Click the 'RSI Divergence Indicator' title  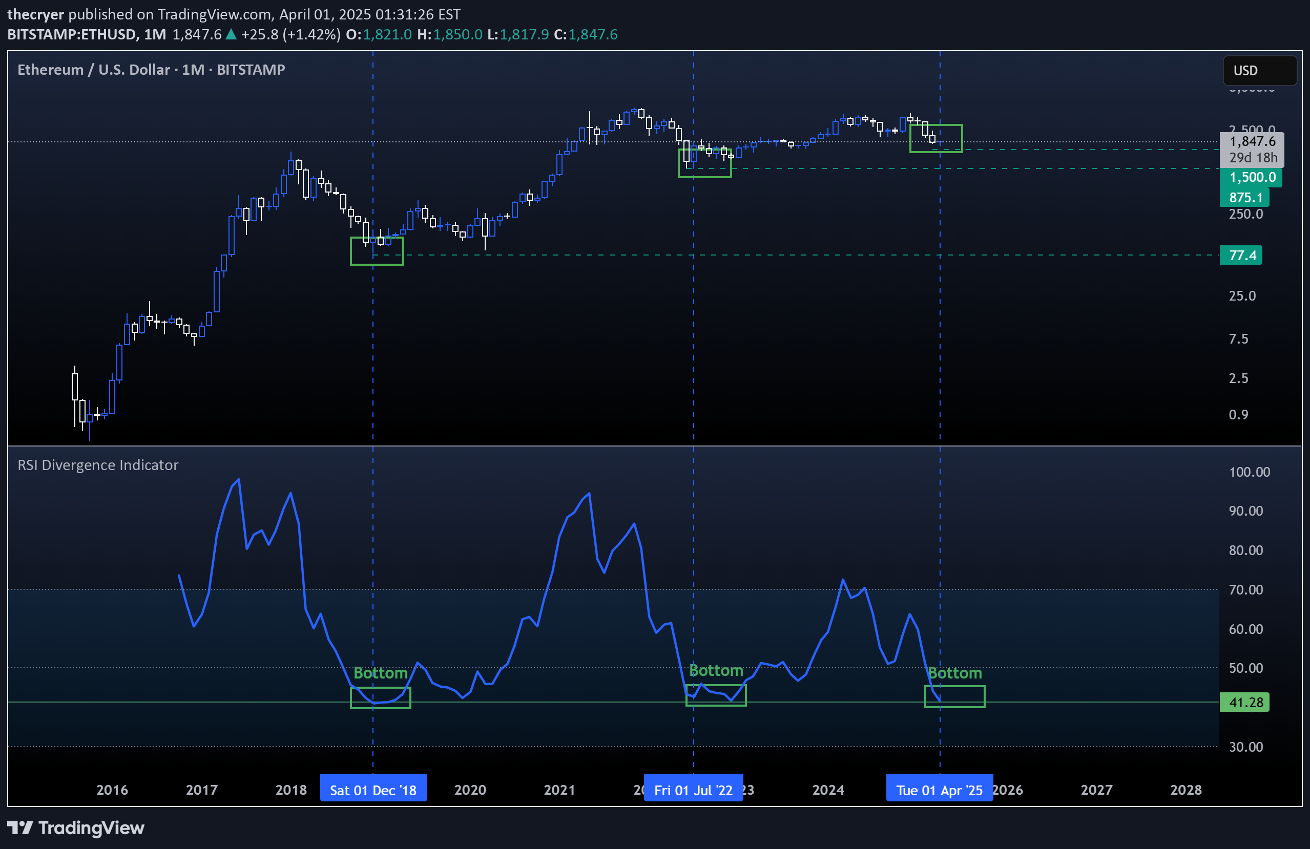[x=98, y=465]
